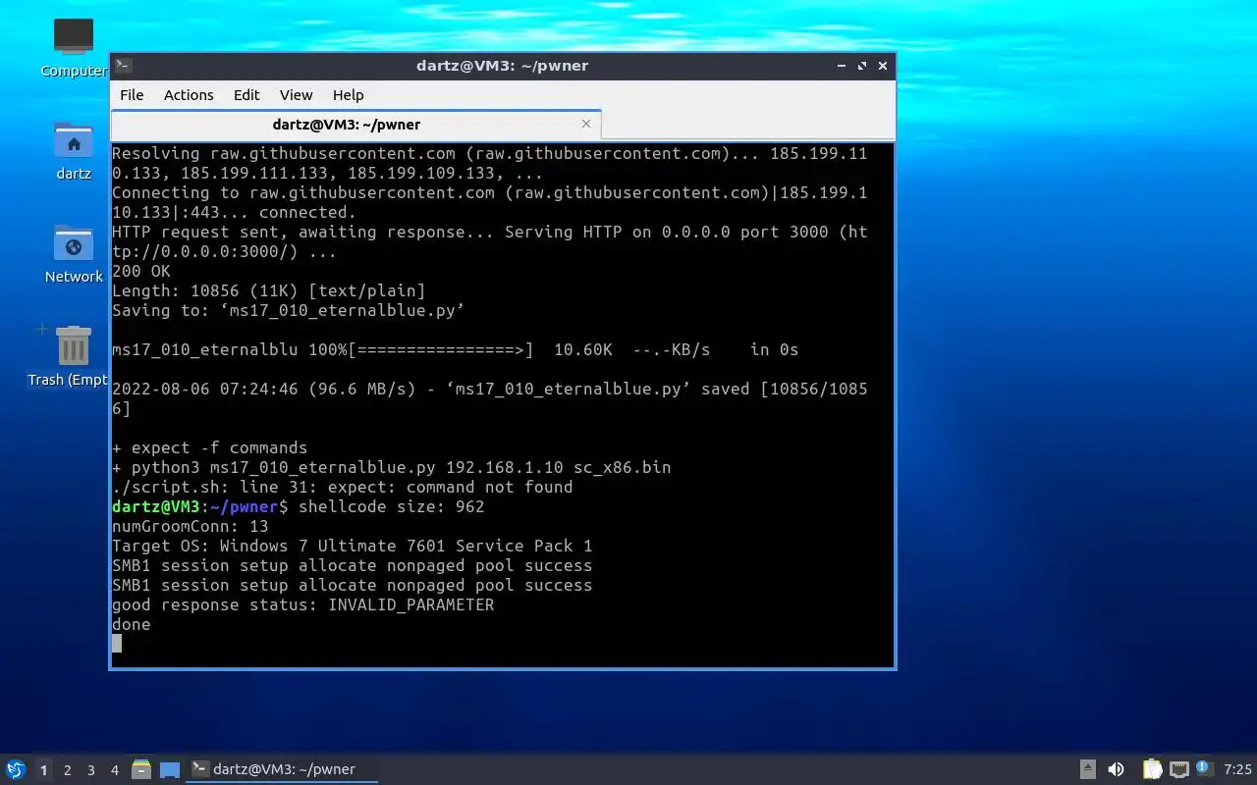This screenshot has height=785, width=1257.
Task: Click the show desktop panel icon
Action: (x=170, y=769)
